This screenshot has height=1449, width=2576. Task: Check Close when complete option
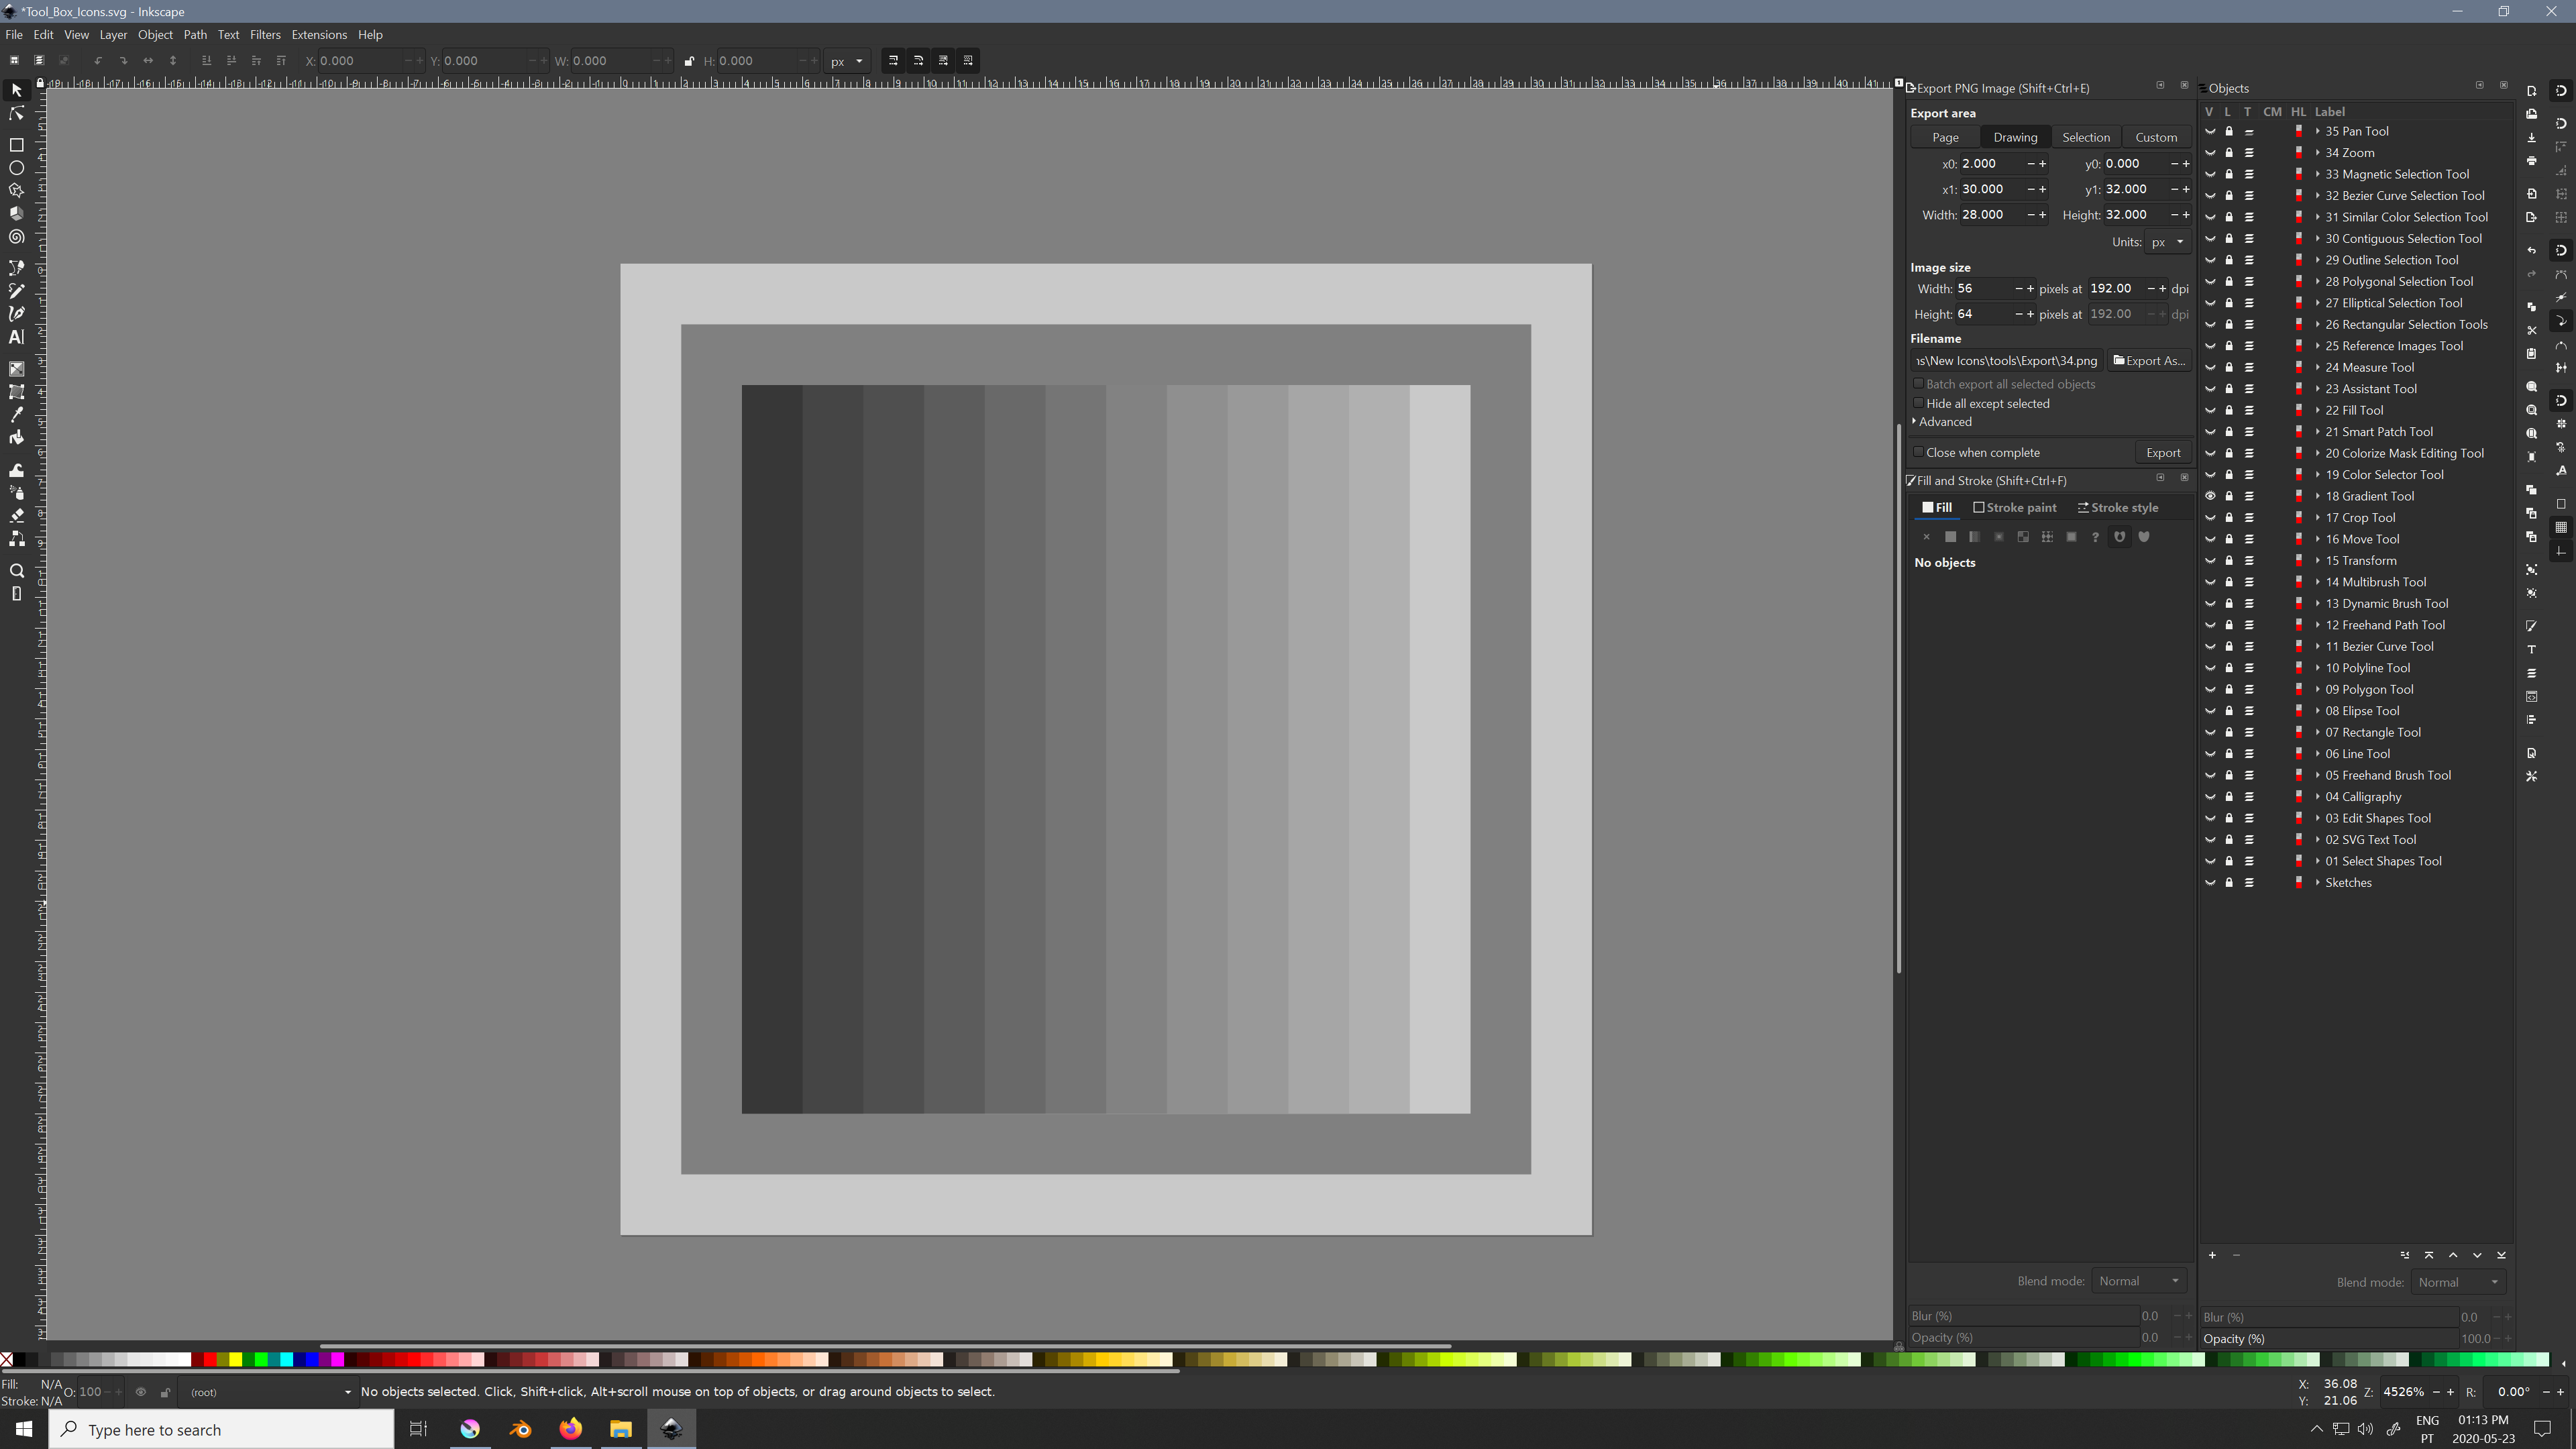(1918, 452)
